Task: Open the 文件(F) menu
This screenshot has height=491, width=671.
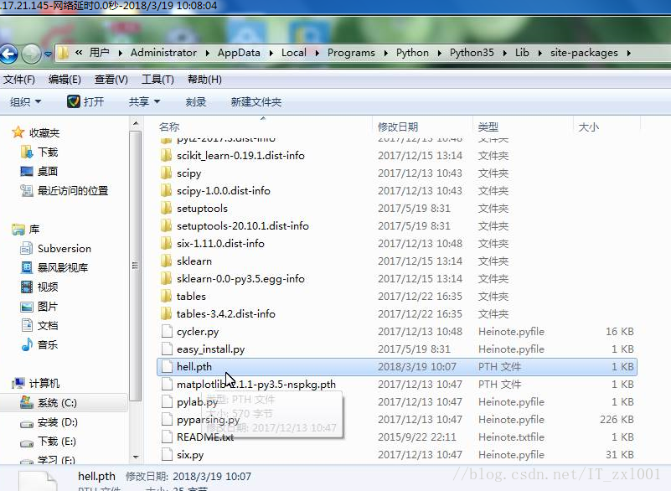Action: (18, 80)
